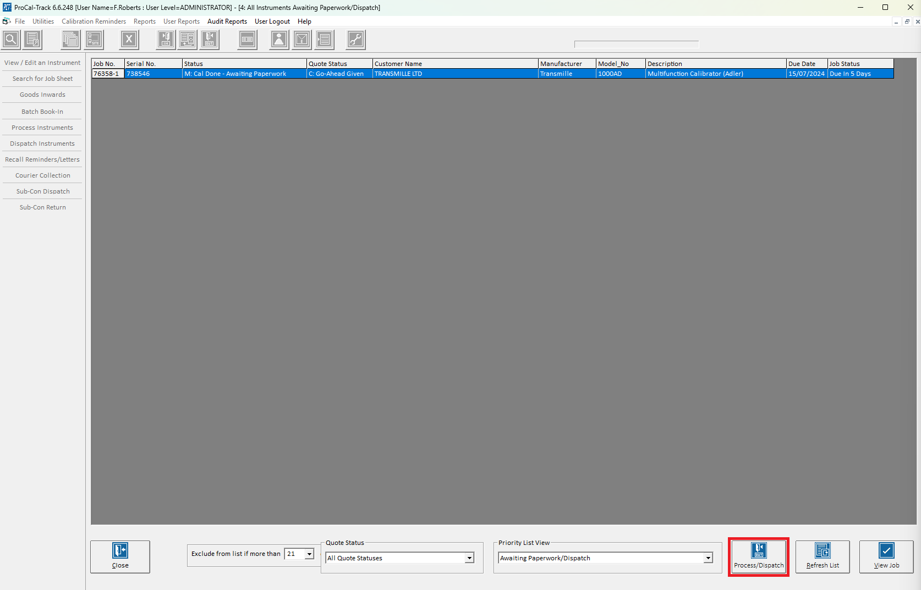Click 'M: Cal Done - Awaiting Paperwork' cell
This screenshot has height=590, width=921.
pos(244,74)
